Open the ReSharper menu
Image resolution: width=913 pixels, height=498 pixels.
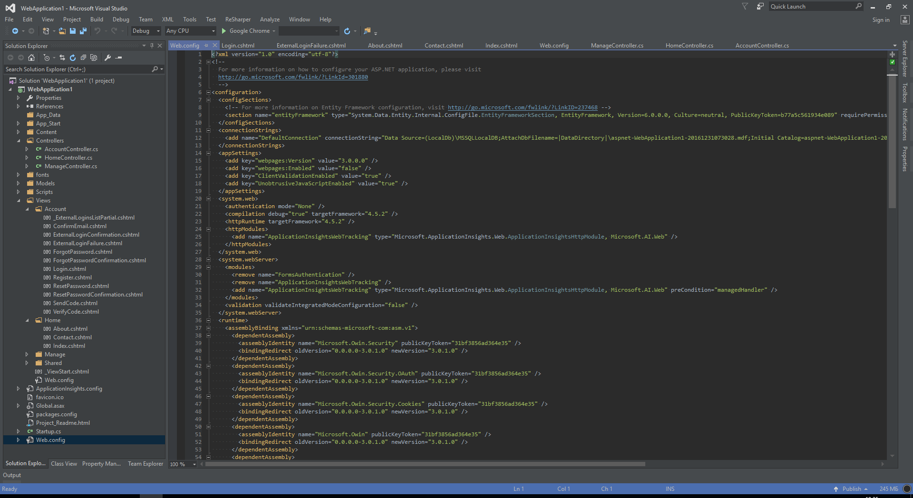coord(238,19)
